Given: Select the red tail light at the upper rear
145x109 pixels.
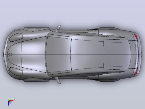Looking at the screenshot, I should (136, 37).
